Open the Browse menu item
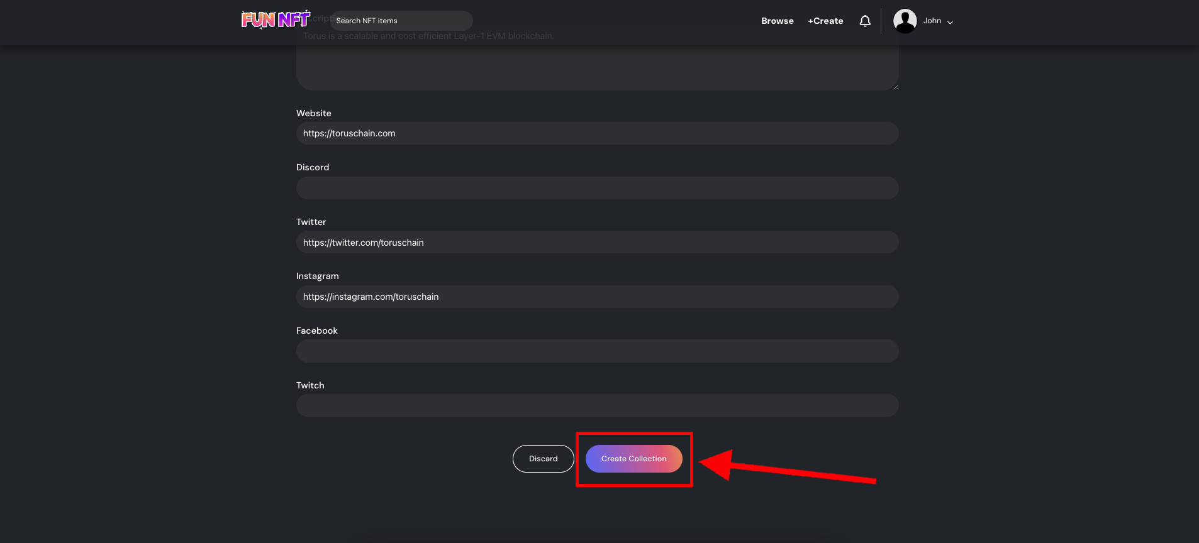This screenshot has height=543, width=1199. point(778,21)
